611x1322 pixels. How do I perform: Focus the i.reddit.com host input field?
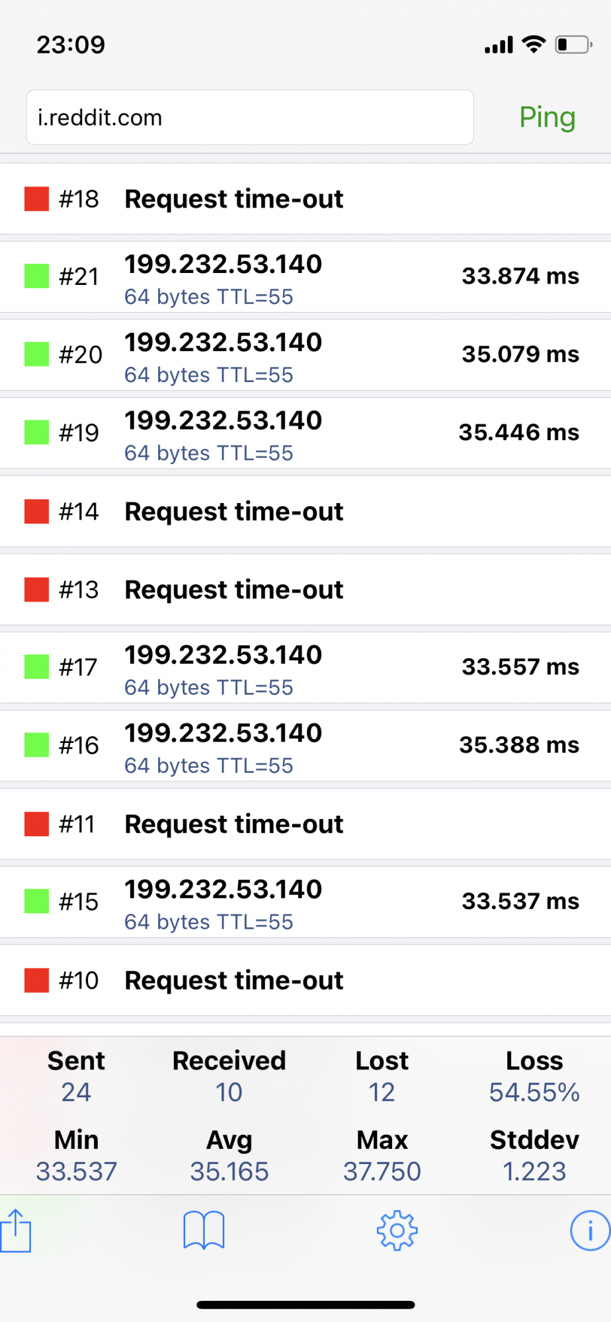250,117
